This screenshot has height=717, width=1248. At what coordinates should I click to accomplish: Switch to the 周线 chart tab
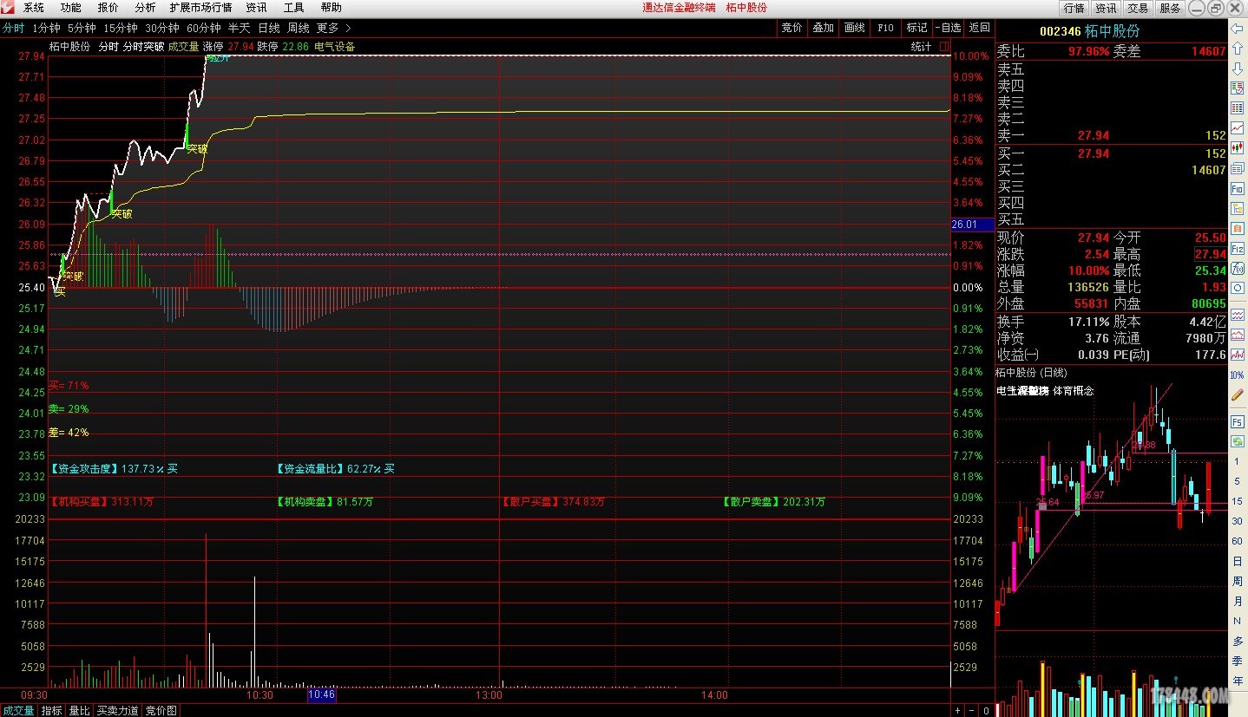[298, 28]
